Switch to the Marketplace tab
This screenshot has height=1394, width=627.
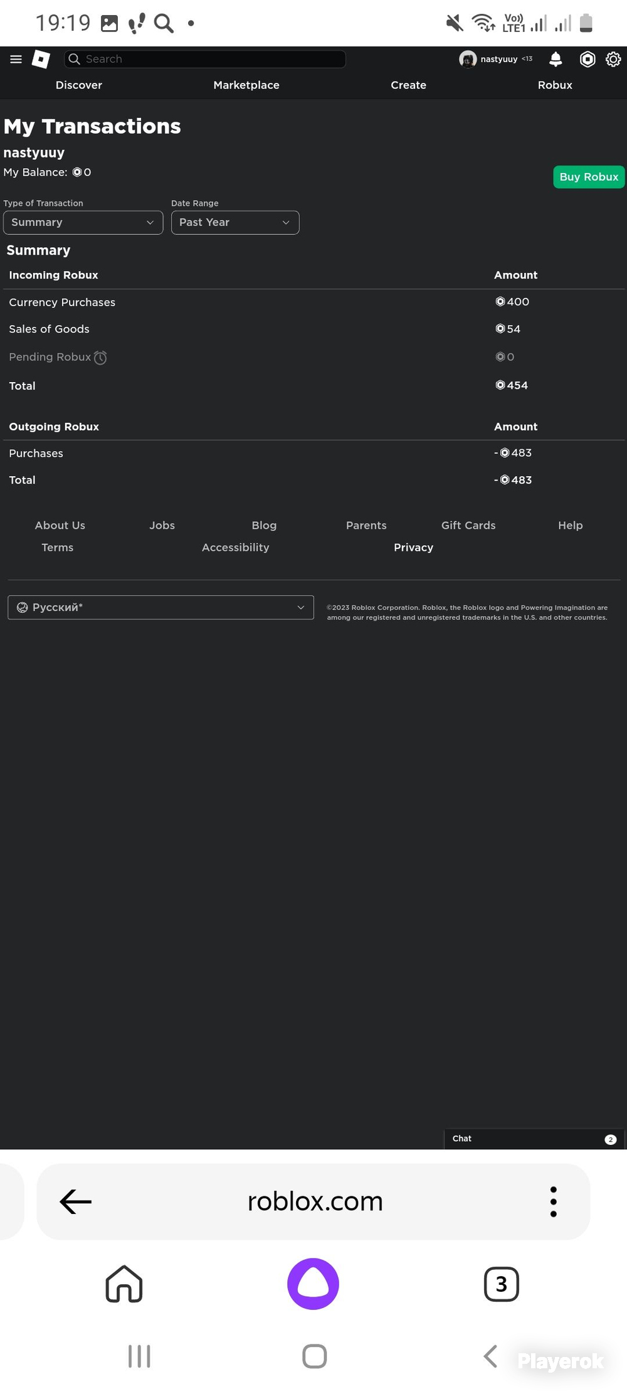tap(246, 85)
